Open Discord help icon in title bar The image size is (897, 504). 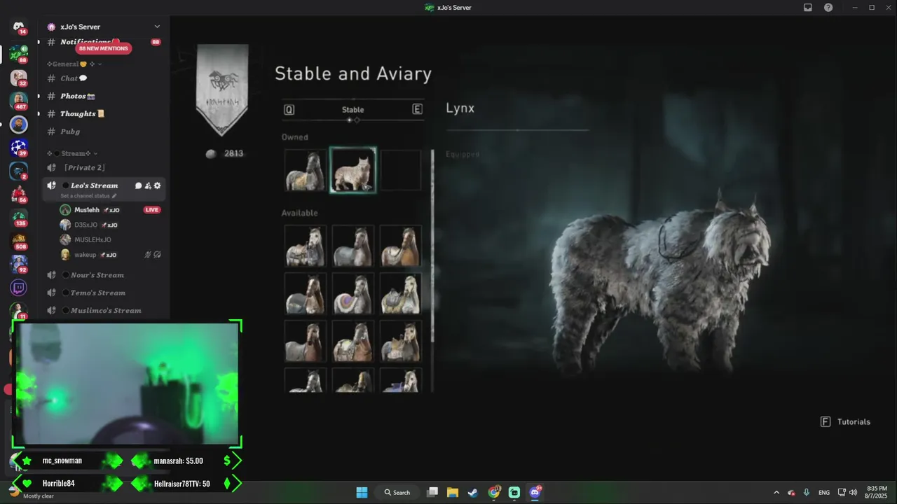click(828, 8)
